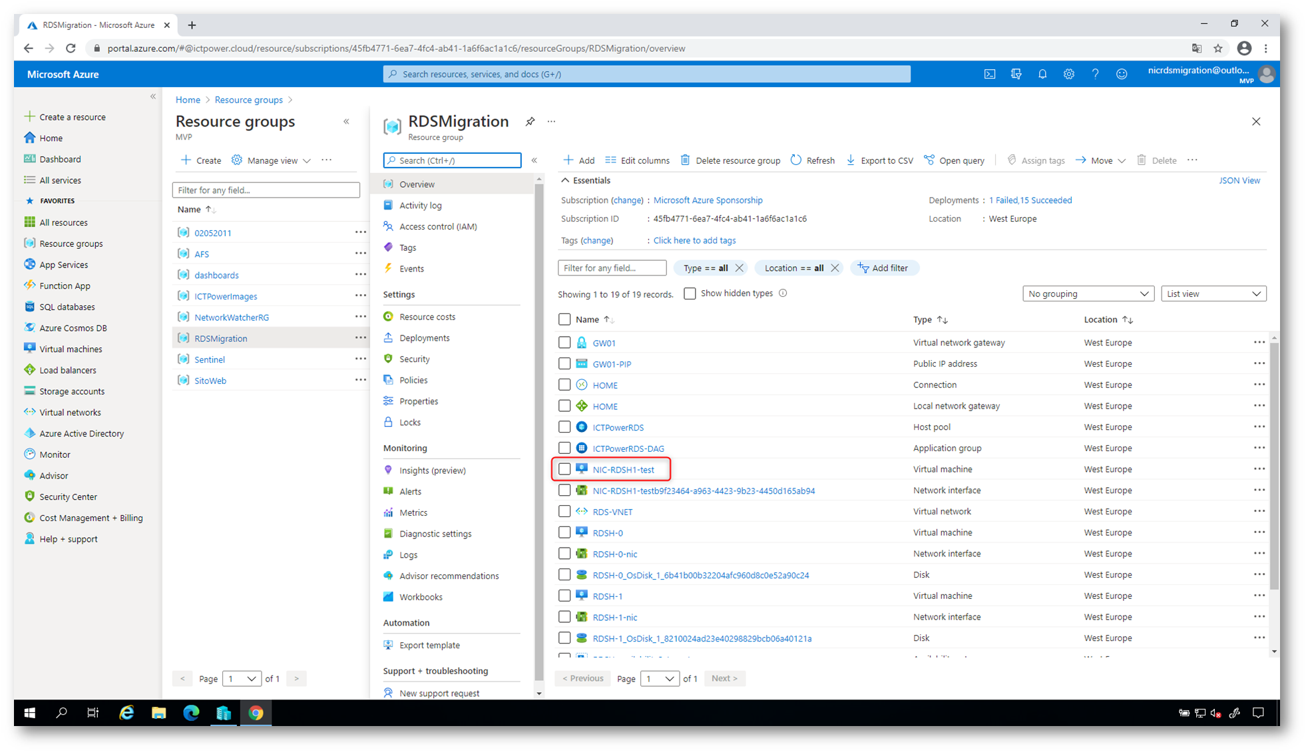The height and width of the screenshot is (754, 1308).
Task: Tick the RDS-VNET checkbox
Action: 564,511
